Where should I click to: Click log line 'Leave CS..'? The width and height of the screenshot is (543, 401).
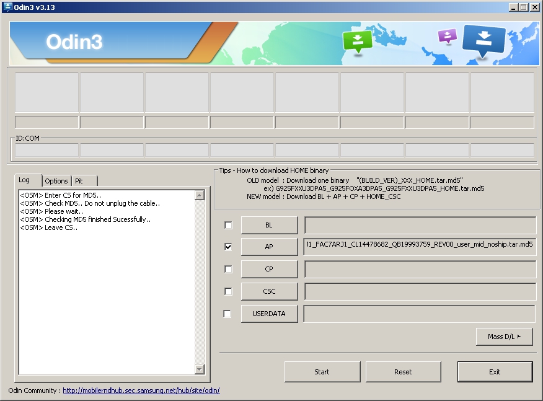pyautogui.click(x=49, y=228)
